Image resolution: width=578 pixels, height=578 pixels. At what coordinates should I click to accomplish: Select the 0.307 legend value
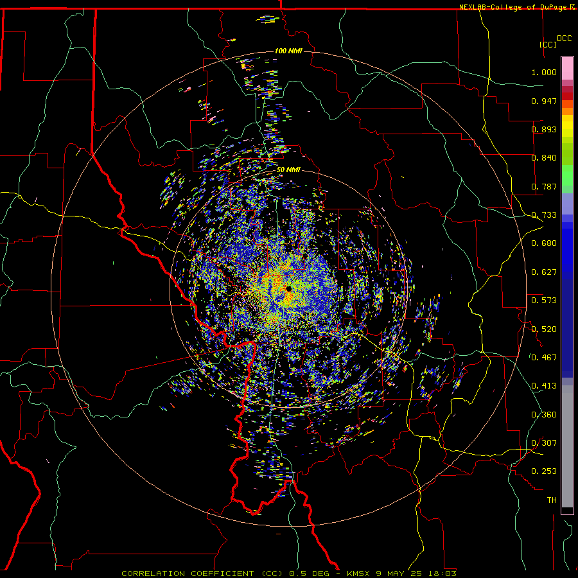[544, 443]
